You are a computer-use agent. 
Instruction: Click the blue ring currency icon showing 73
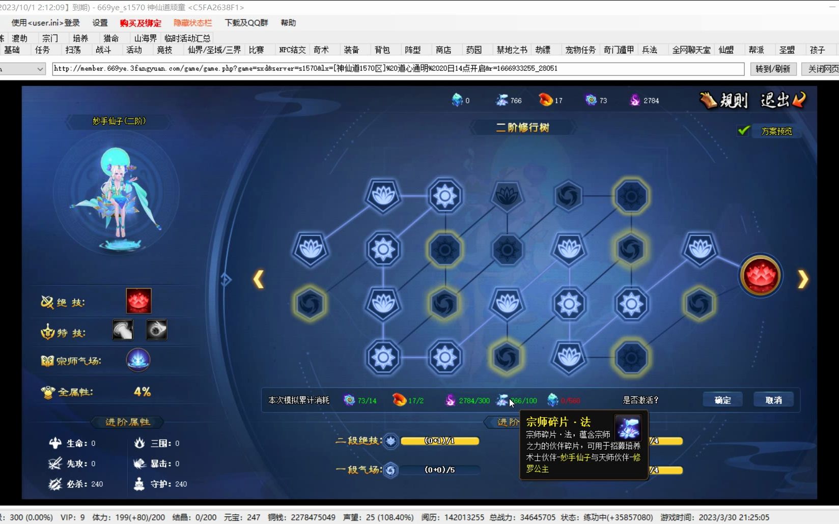pos(591,100)
